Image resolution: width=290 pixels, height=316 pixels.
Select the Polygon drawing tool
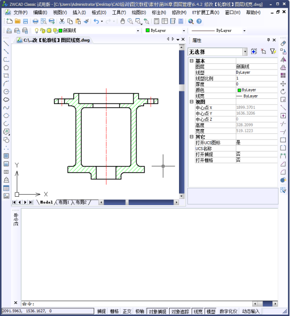[x=6, y=67]
